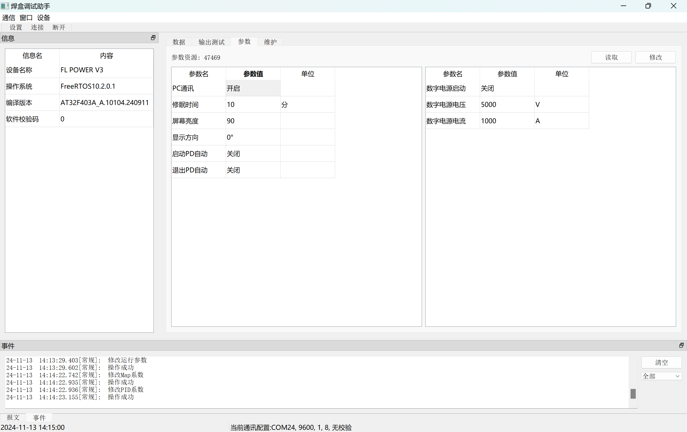Select the 数字电源电流 value cell 1000

coord(507,121)
